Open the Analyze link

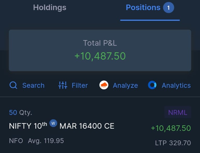pos(125,85)
